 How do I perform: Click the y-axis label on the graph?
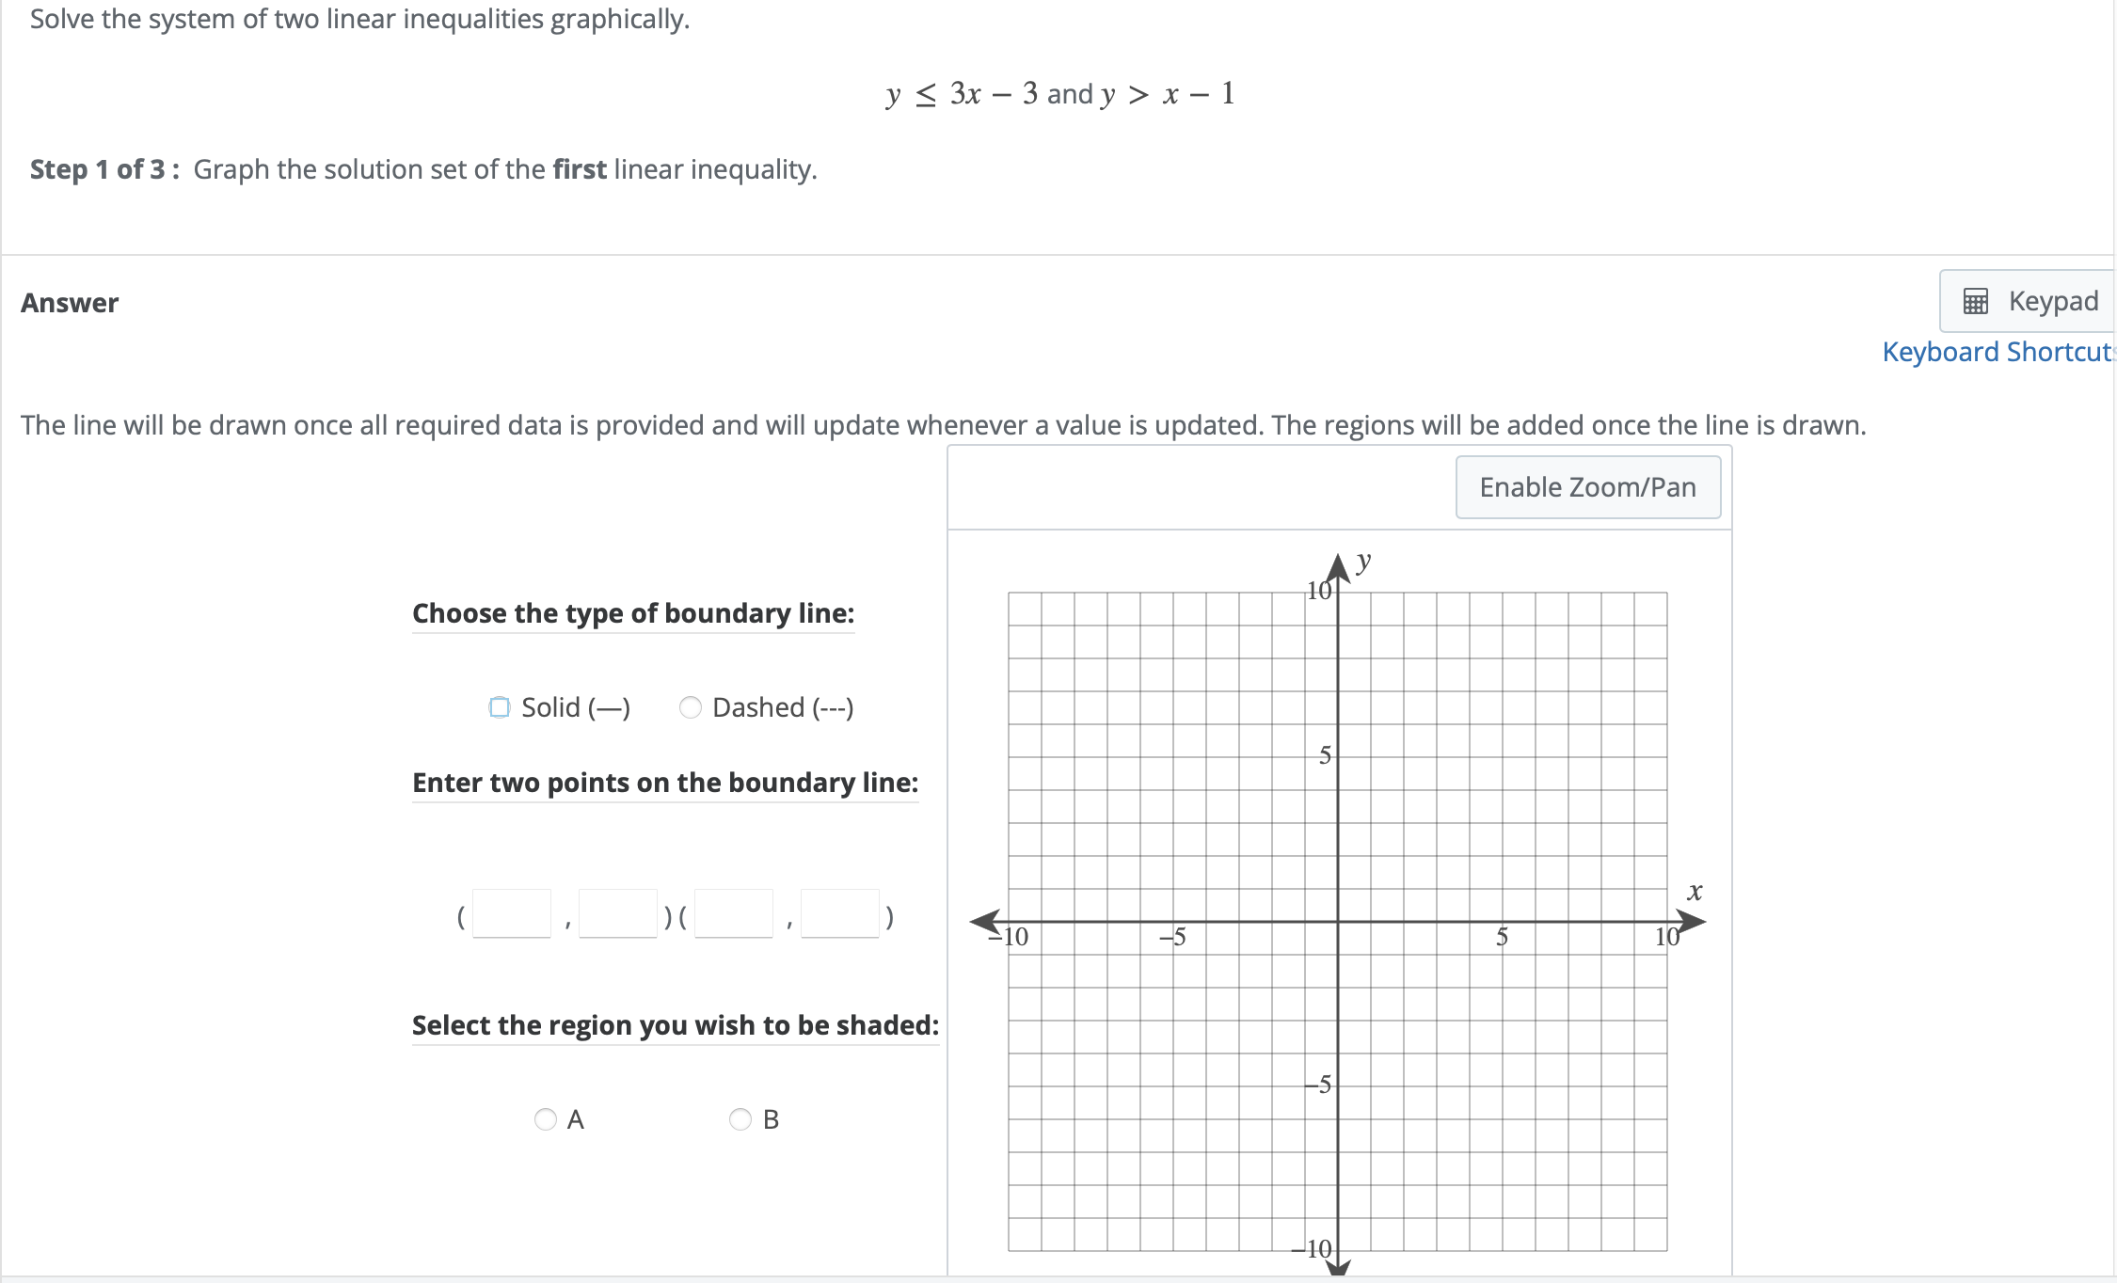coord(1362,562)
